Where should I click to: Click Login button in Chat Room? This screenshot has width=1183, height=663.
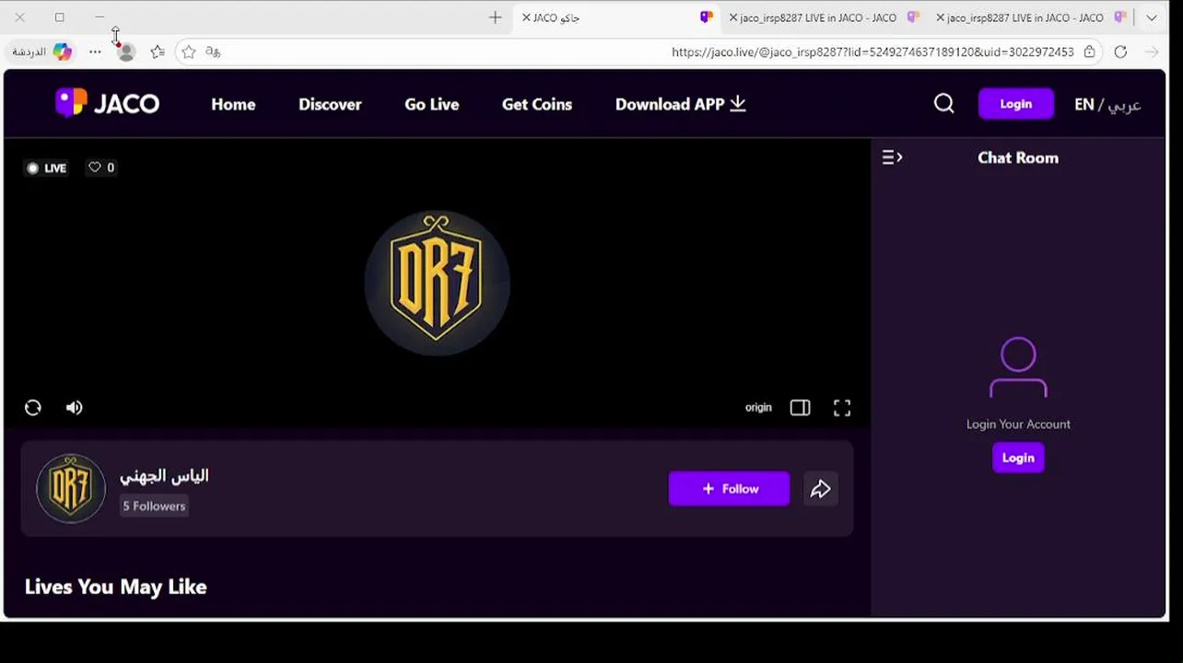[x=1018, y=458]
